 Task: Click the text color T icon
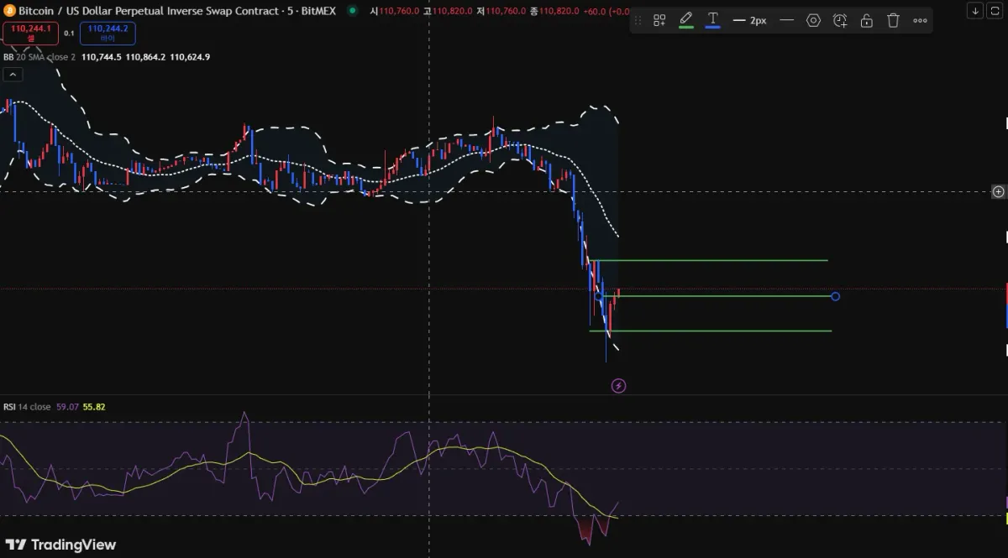coord(712,19)
